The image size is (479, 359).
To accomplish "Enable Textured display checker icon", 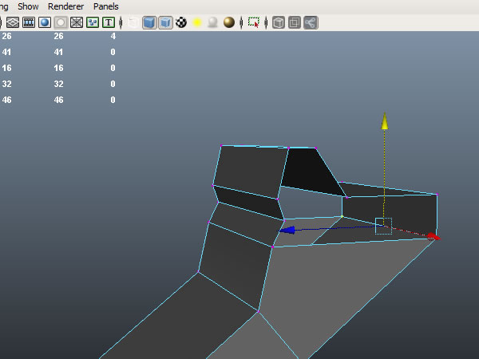I will [181, 22].
